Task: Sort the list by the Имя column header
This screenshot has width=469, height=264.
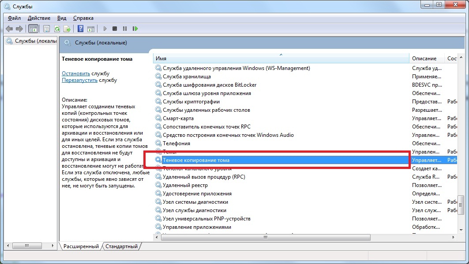Action: click(x=281, y=59)
